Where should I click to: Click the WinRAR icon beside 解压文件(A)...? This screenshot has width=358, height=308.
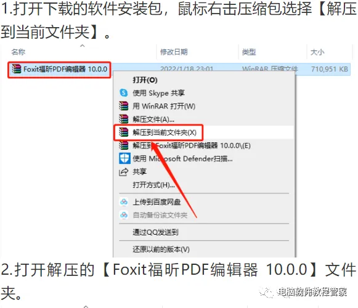123,119
